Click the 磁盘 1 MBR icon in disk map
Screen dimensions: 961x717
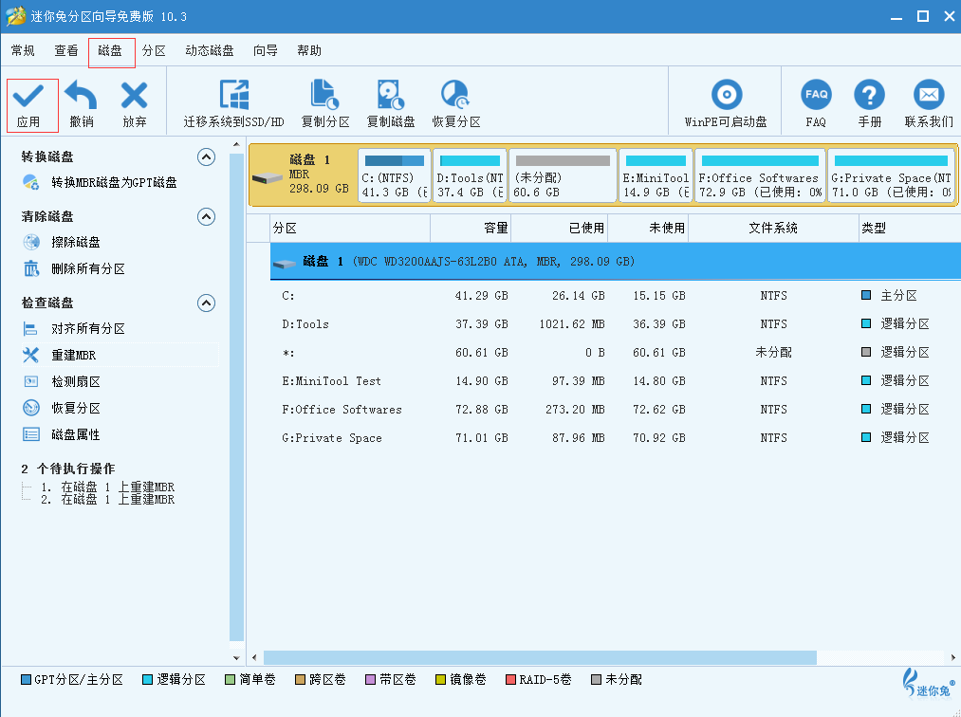(x=268, y=178)
